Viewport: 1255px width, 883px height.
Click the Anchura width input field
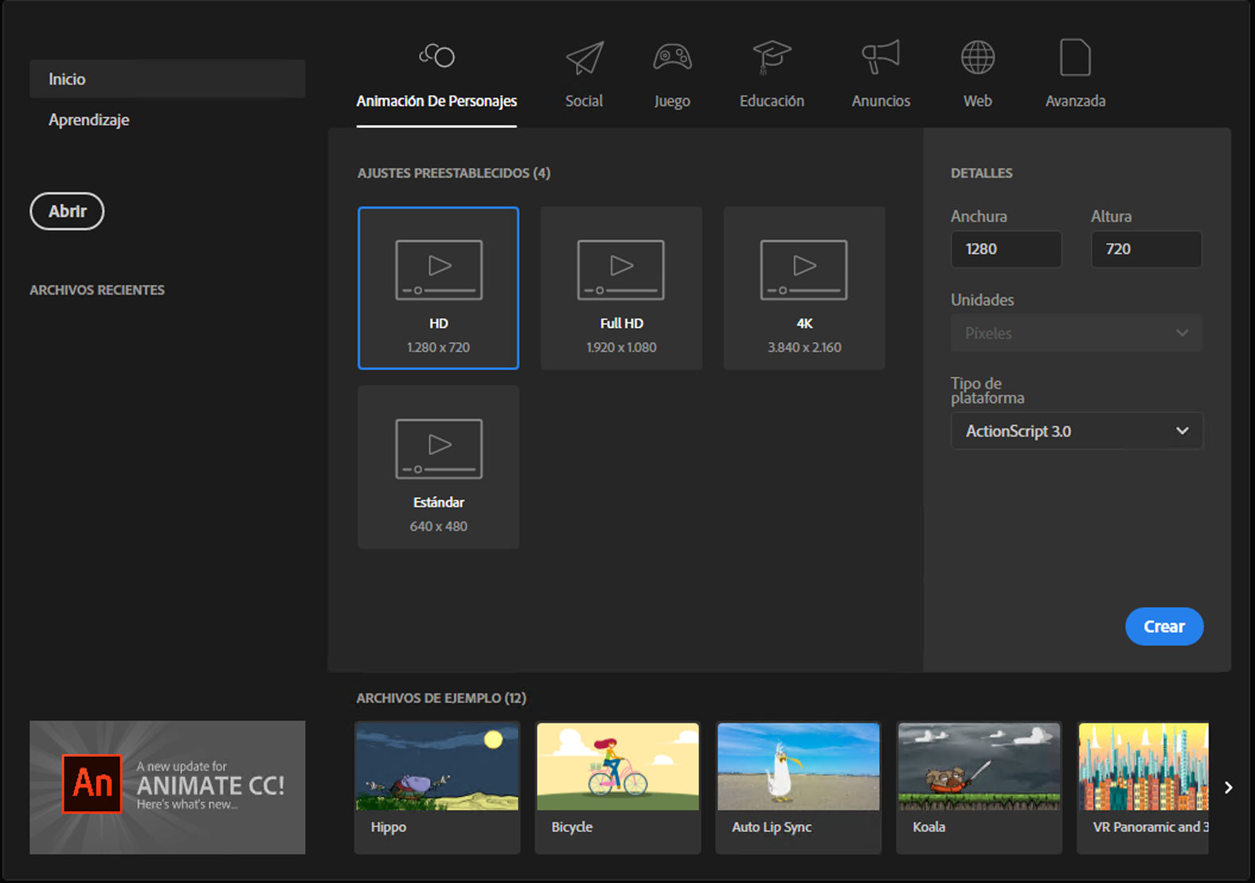[x=1006, y=249]
